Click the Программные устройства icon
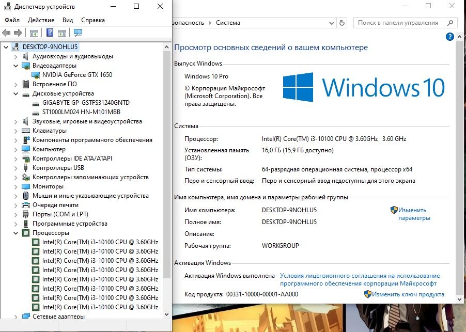Image resolution: width=466 pixels, height=332 pixels. [26, 224]
